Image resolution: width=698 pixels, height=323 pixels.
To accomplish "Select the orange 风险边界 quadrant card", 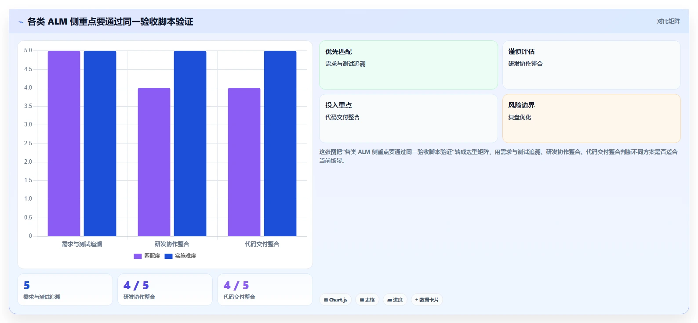I will tap(592, 118).
